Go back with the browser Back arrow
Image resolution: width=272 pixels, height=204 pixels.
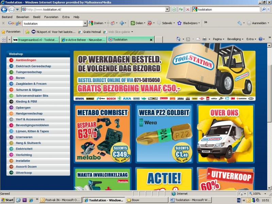coord(4,10)
